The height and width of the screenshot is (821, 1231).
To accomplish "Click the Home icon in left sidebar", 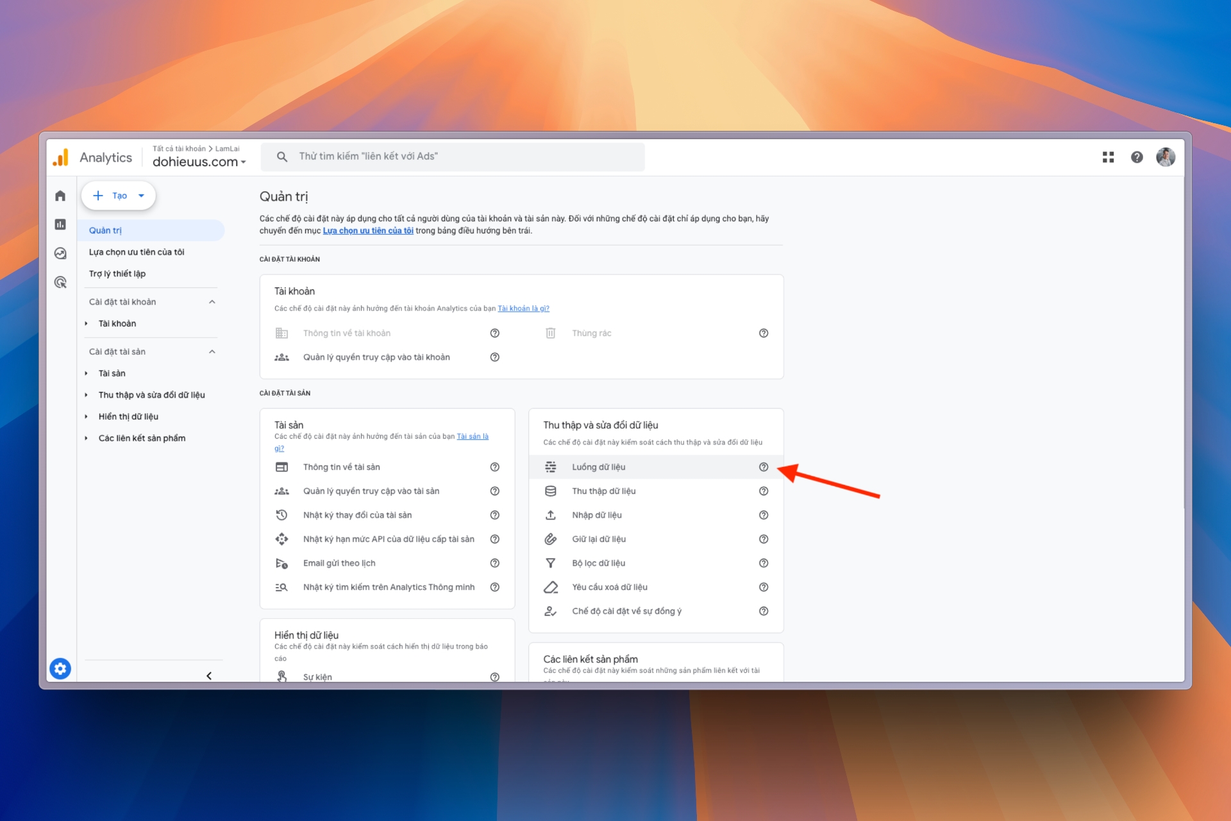I will (x=60, y=196).
